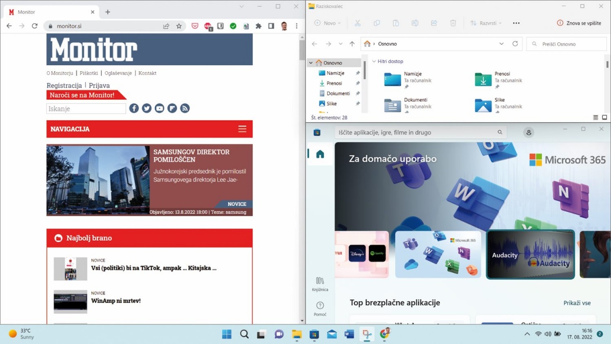Open the Windows Start menu
Image resolution: width=611 pixels, height=344 pixels.
227,334
